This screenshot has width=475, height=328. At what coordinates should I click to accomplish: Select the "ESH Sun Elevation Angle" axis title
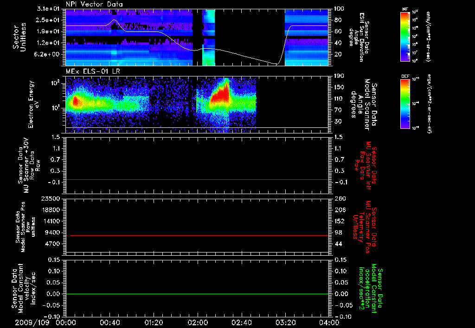(359, 37)
